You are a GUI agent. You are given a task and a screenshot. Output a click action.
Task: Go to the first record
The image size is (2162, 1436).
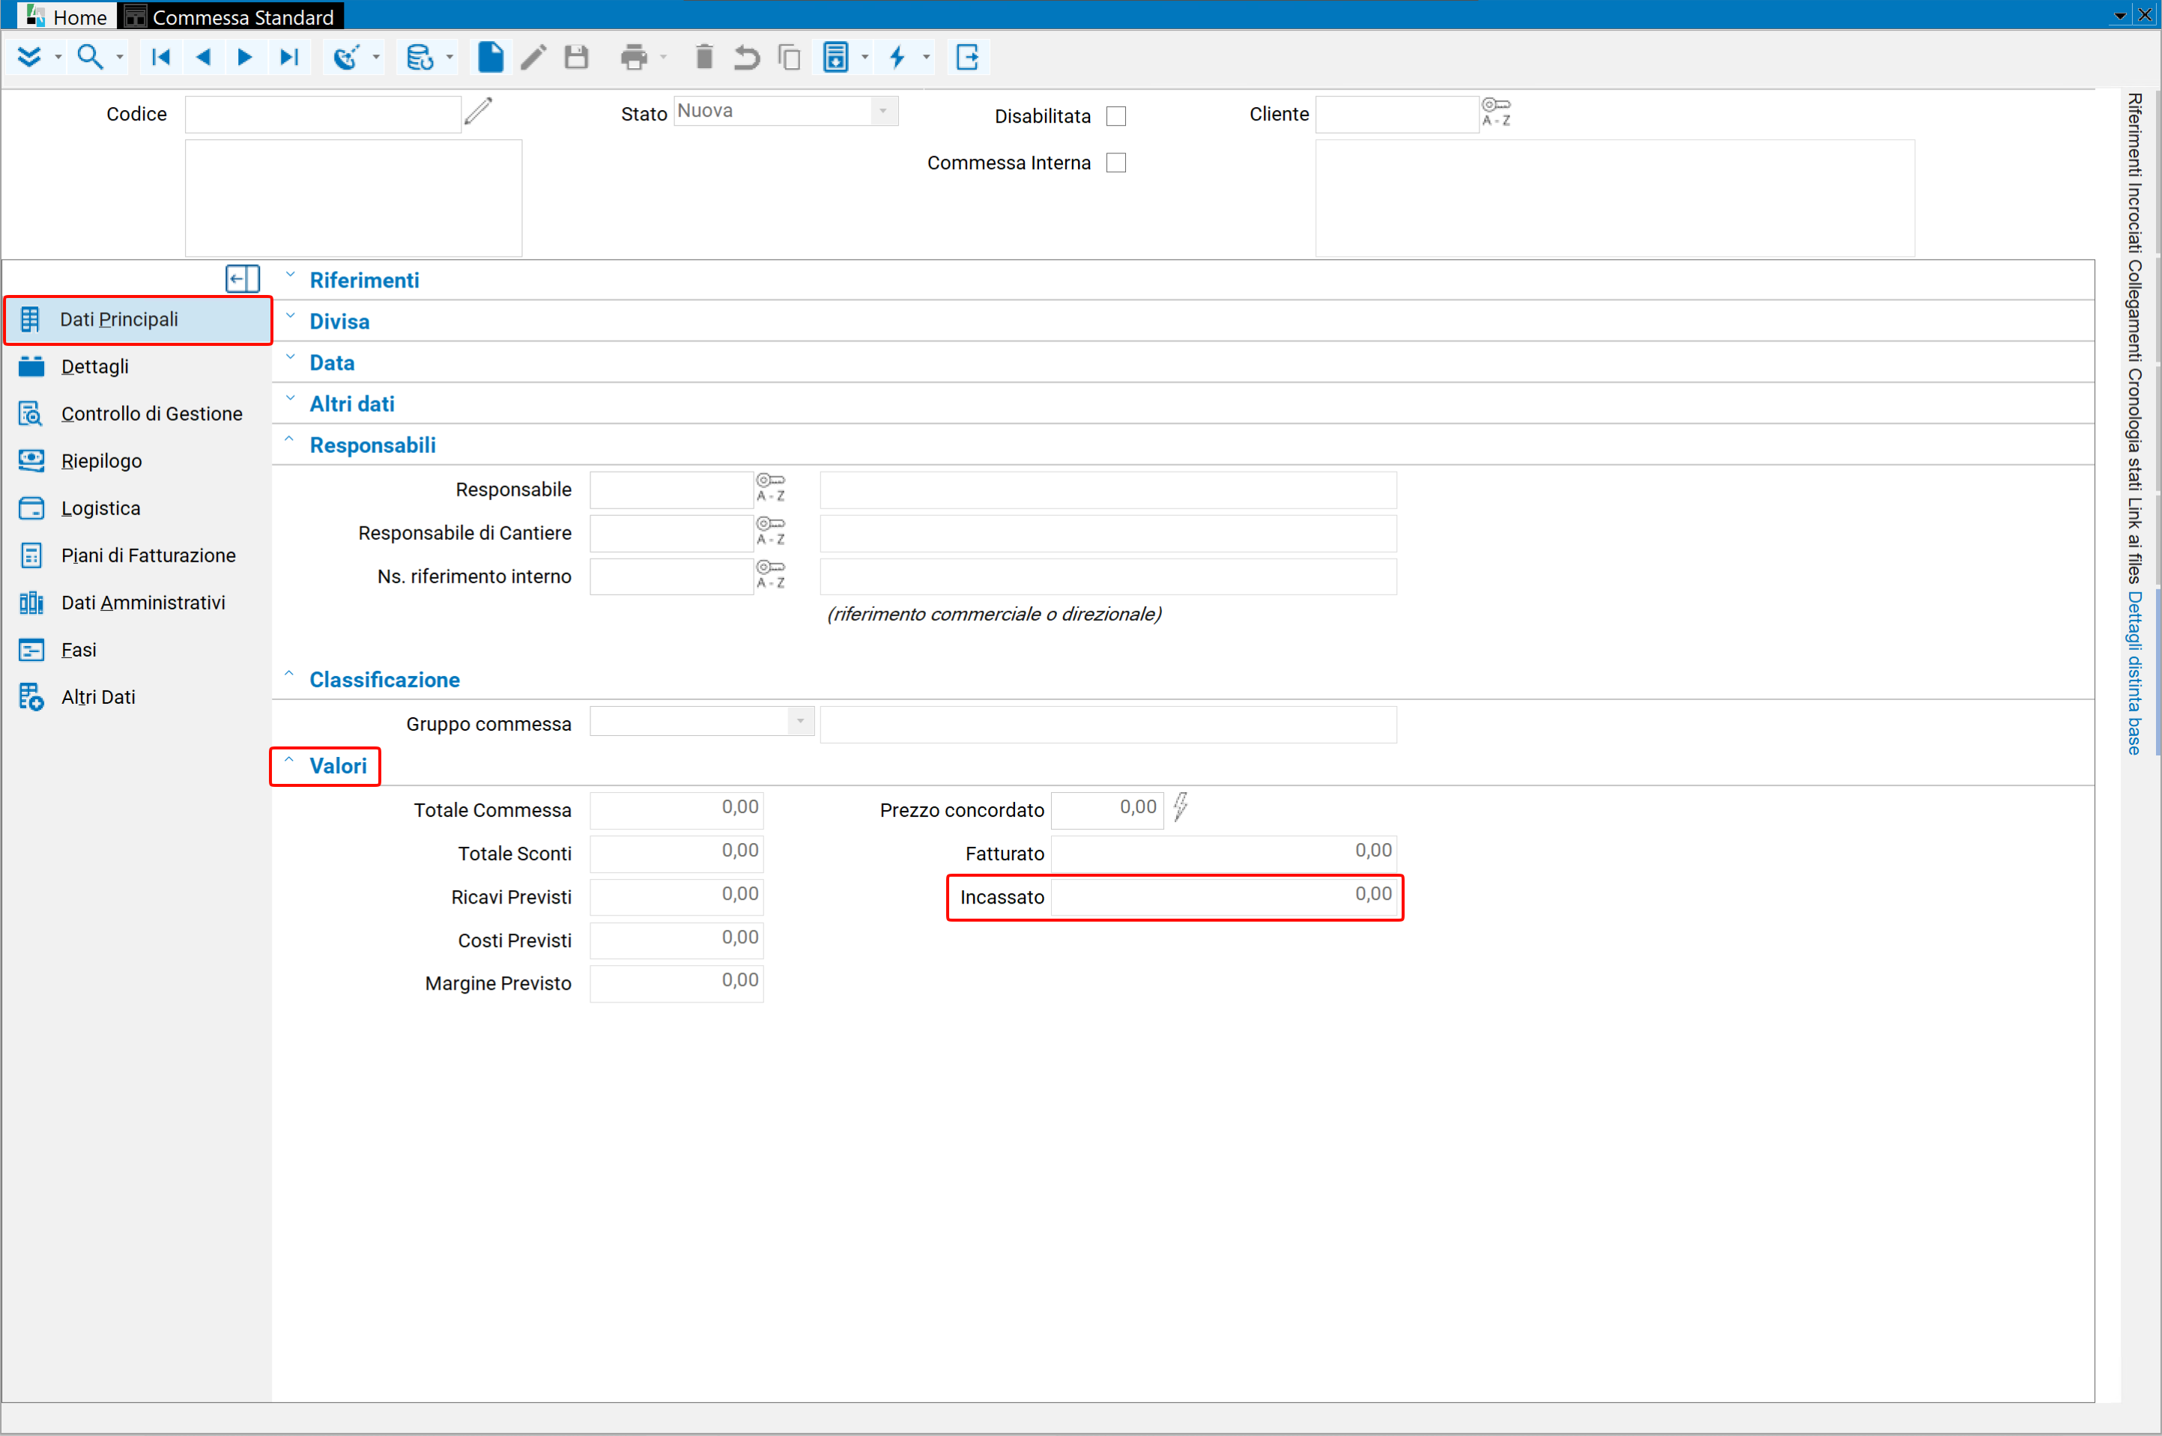coord(161,57)
